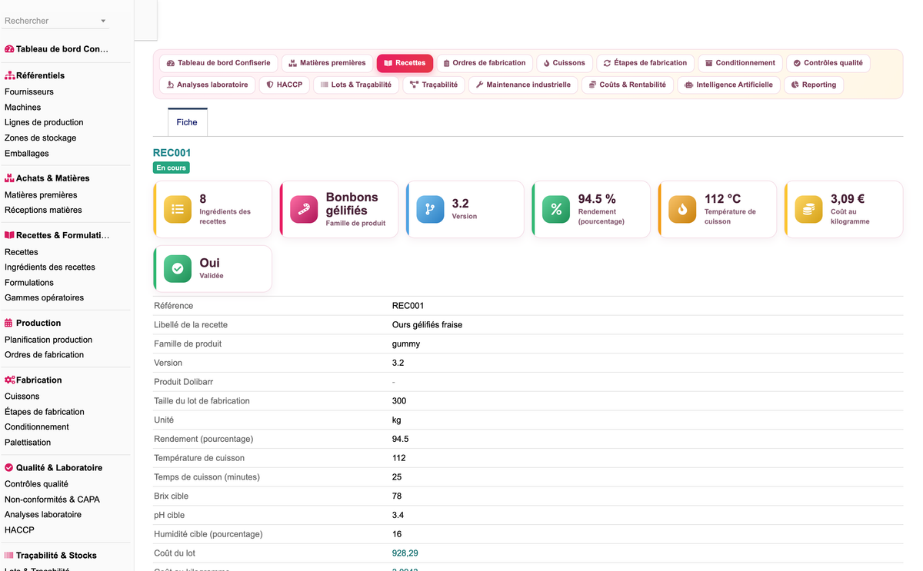Open Analyses laboratoire tab in top navigation
This screenshot has width=923, height=571.
click(x=208, y=85)
